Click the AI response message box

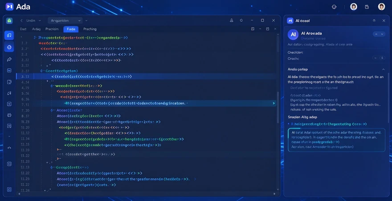[x=336, y=140]
